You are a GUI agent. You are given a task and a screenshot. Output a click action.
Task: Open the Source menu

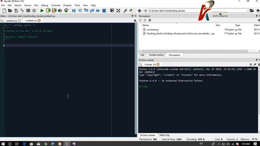28,5
